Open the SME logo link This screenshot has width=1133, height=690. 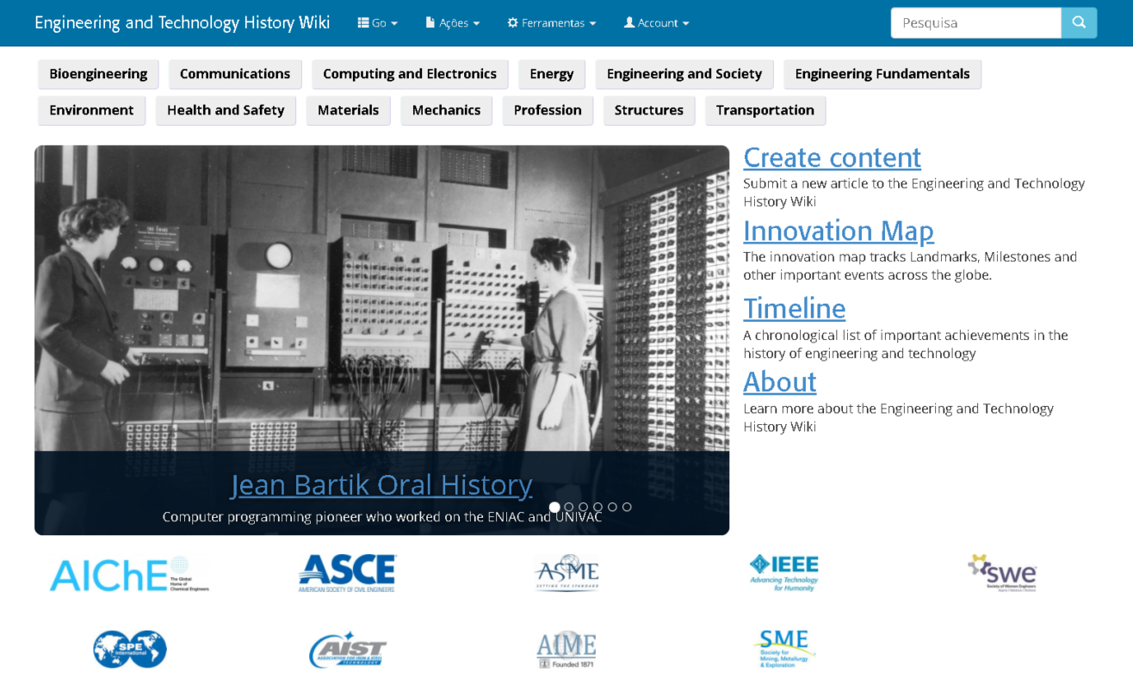(x=783, y=650)
